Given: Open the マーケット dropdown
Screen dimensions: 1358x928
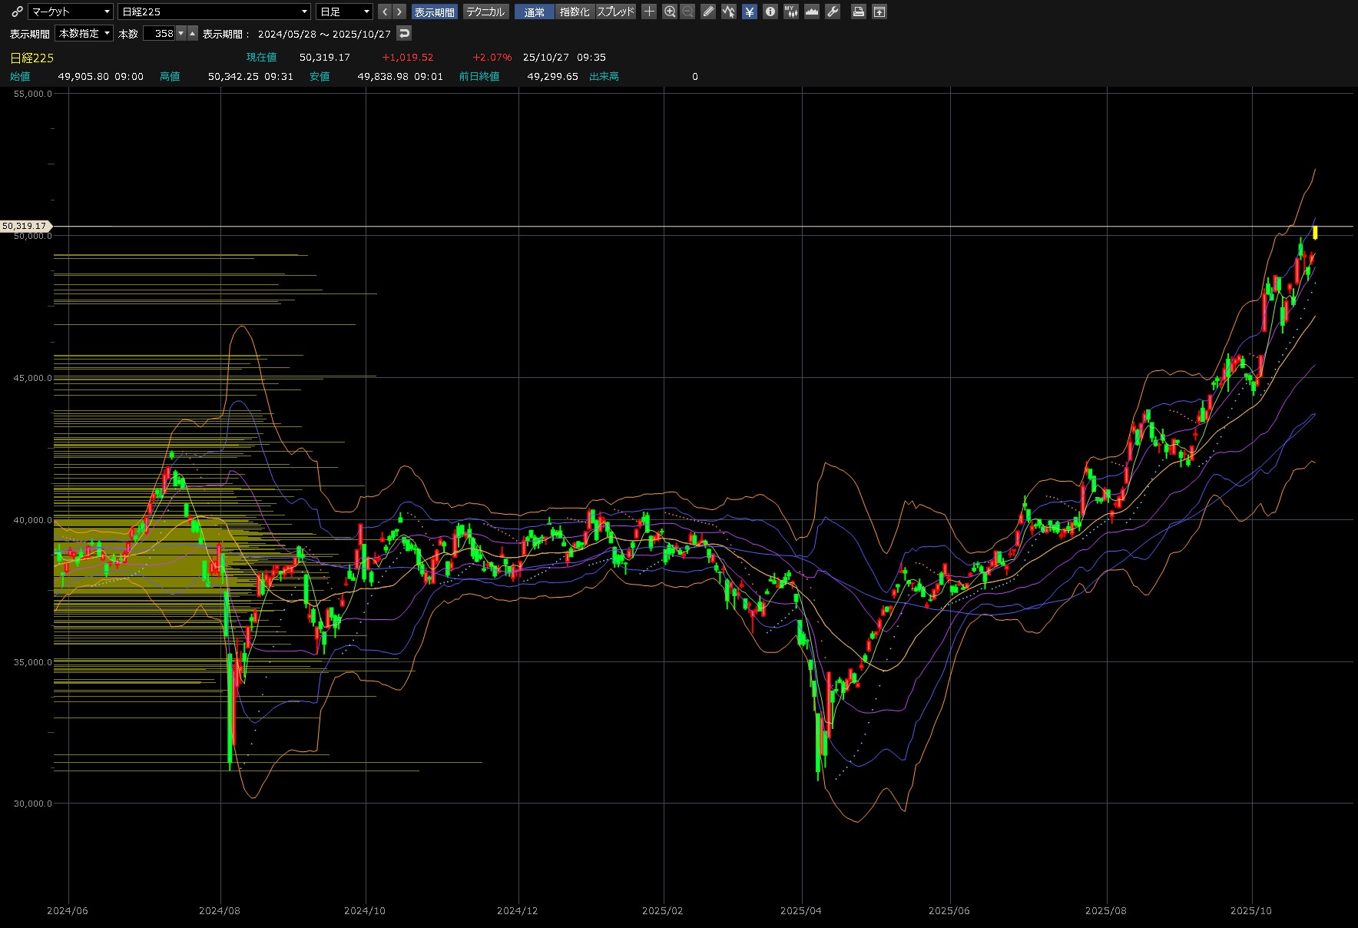Looking at the screenshot, I should pos(71,12).
